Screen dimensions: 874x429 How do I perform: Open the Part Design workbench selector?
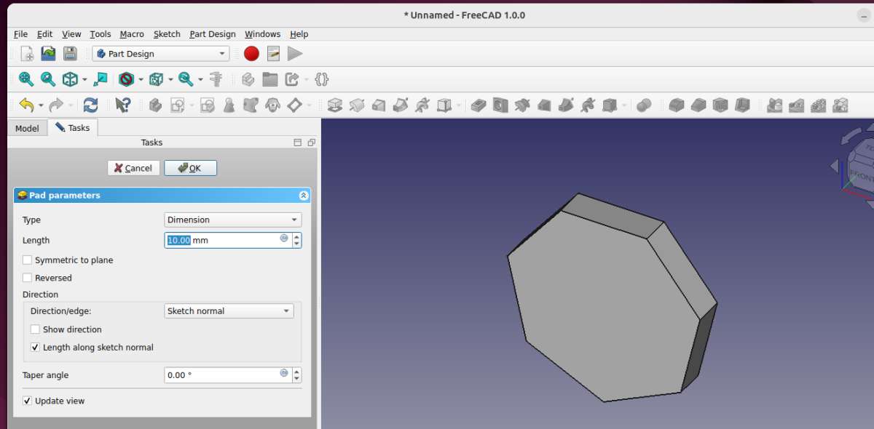pos(160,54)
